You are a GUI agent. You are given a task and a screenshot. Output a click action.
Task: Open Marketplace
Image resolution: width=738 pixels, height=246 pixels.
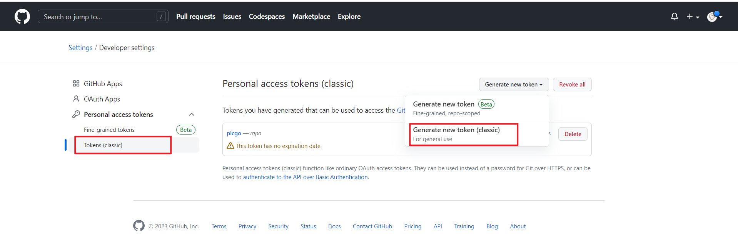click(311, 17)
